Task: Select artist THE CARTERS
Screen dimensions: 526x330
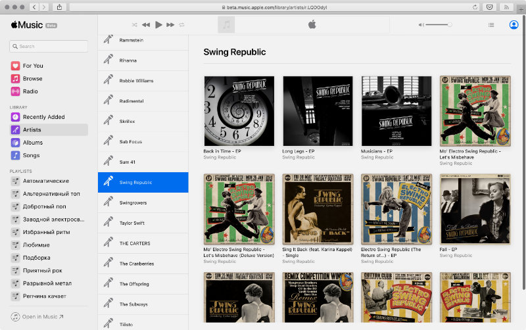Action: (x=143, y=243)
